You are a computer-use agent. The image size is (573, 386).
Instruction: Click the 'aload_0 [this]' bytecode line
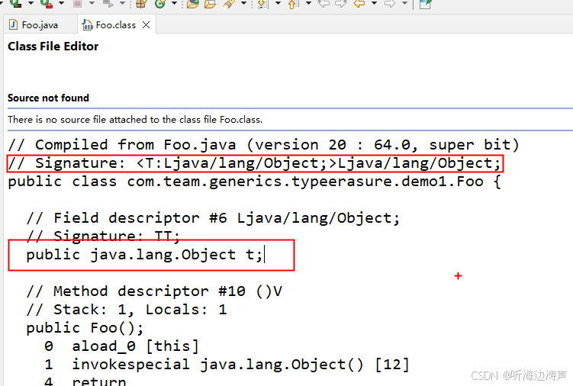pyautogui.click(x=121, y=346)
